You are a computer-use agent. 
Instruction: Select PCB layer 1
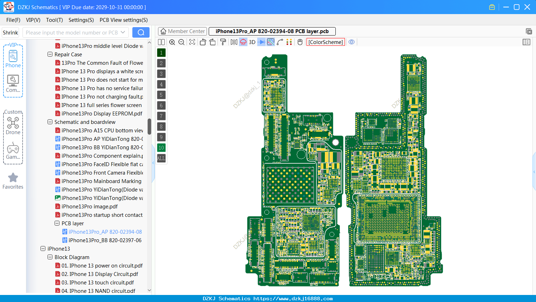[161, 53]
